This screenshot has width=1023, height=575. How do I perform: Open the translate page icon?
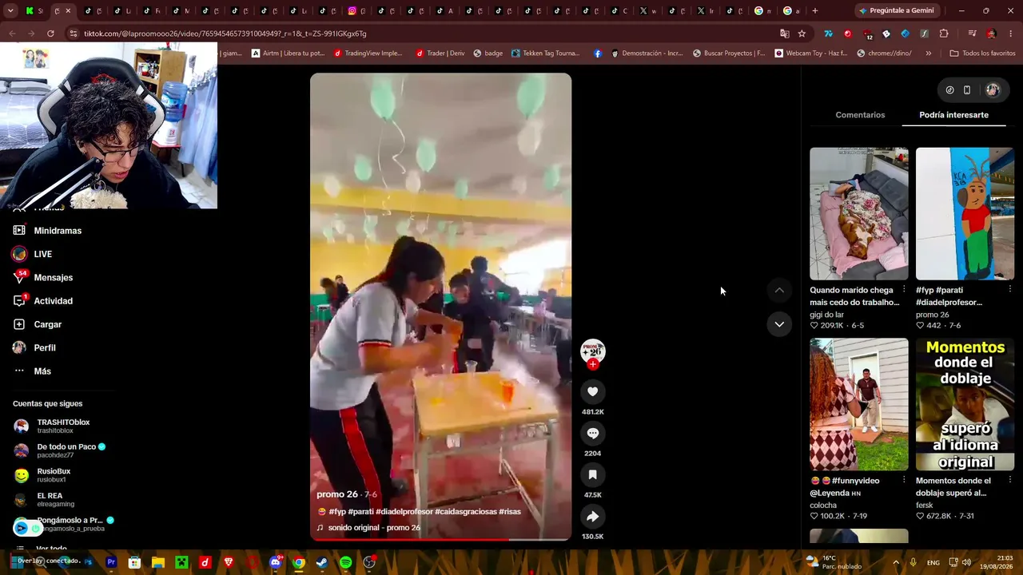pyautogui.click(x=784, y=34)
